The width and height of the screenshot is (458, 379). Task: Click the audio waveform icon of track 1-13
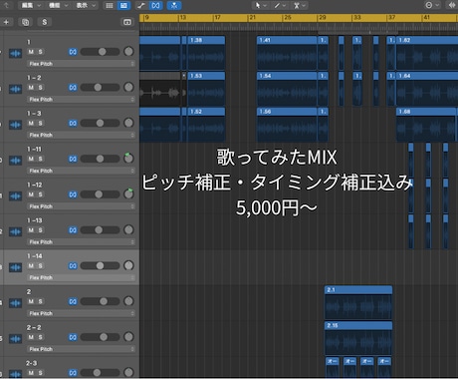pos(15,231)
